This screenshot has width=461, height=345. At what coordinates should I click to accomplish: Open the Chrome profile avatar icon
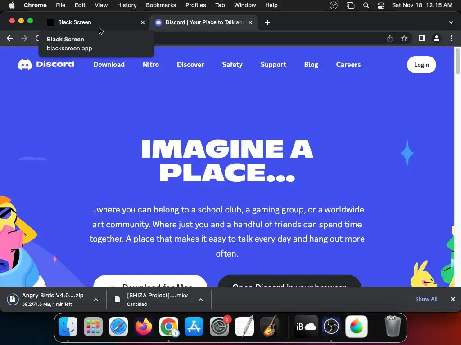click(x=437, y=38)
